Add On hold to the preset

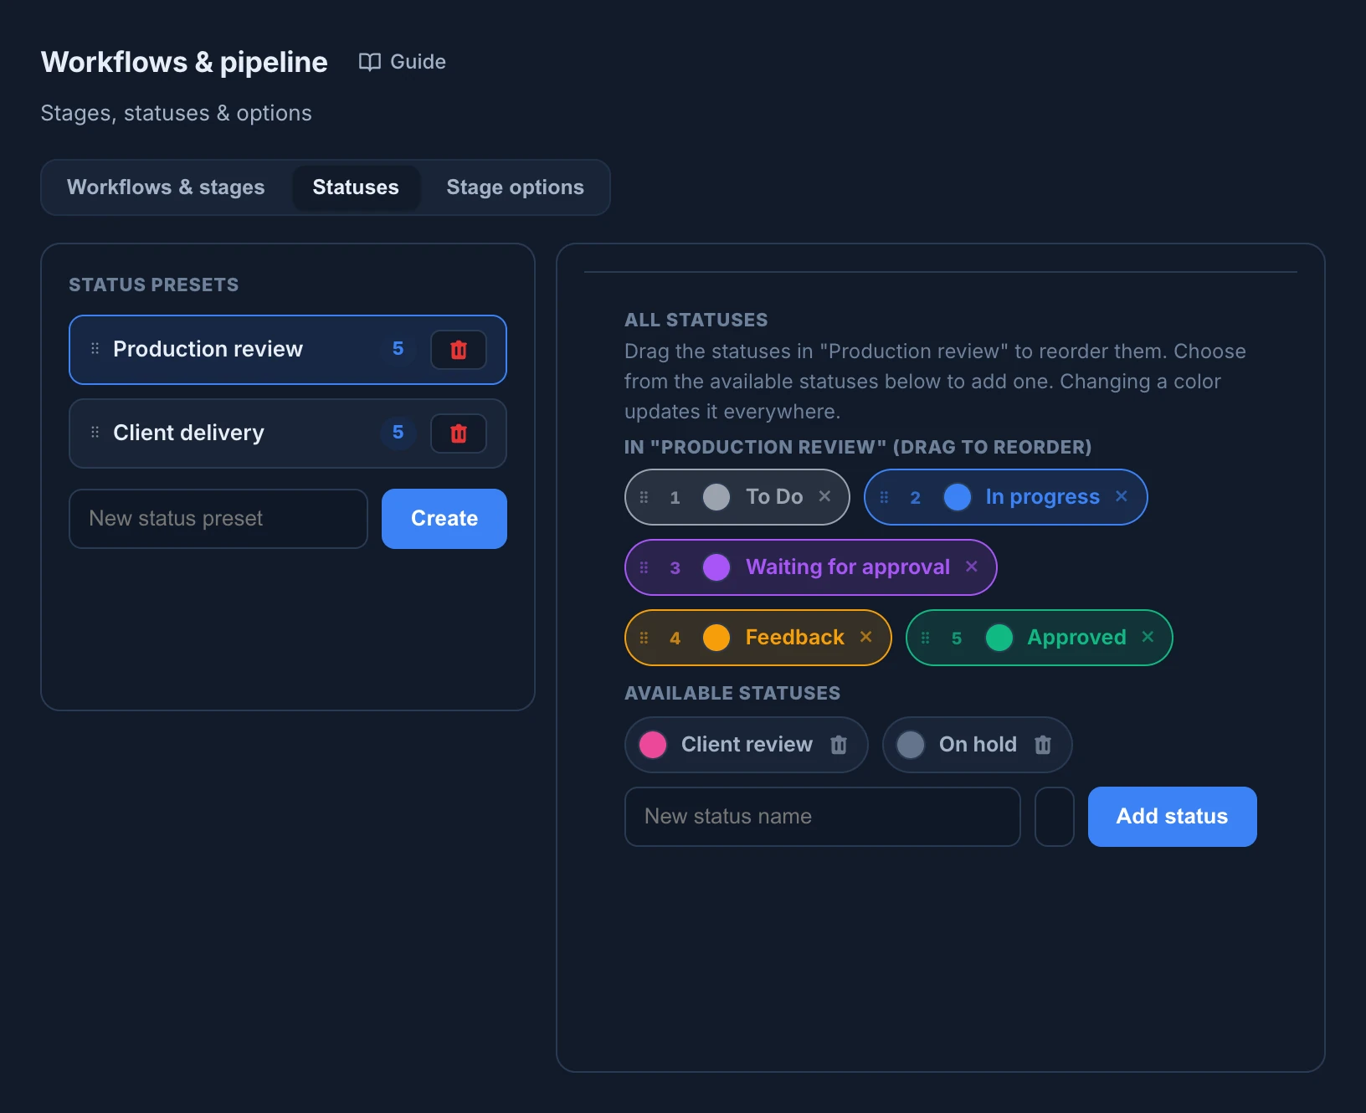978,745
